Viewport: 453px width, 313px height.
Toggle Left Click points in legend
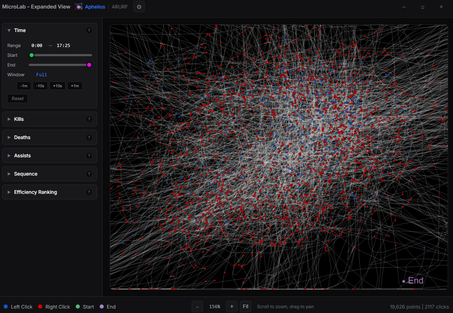coord(18,307)
